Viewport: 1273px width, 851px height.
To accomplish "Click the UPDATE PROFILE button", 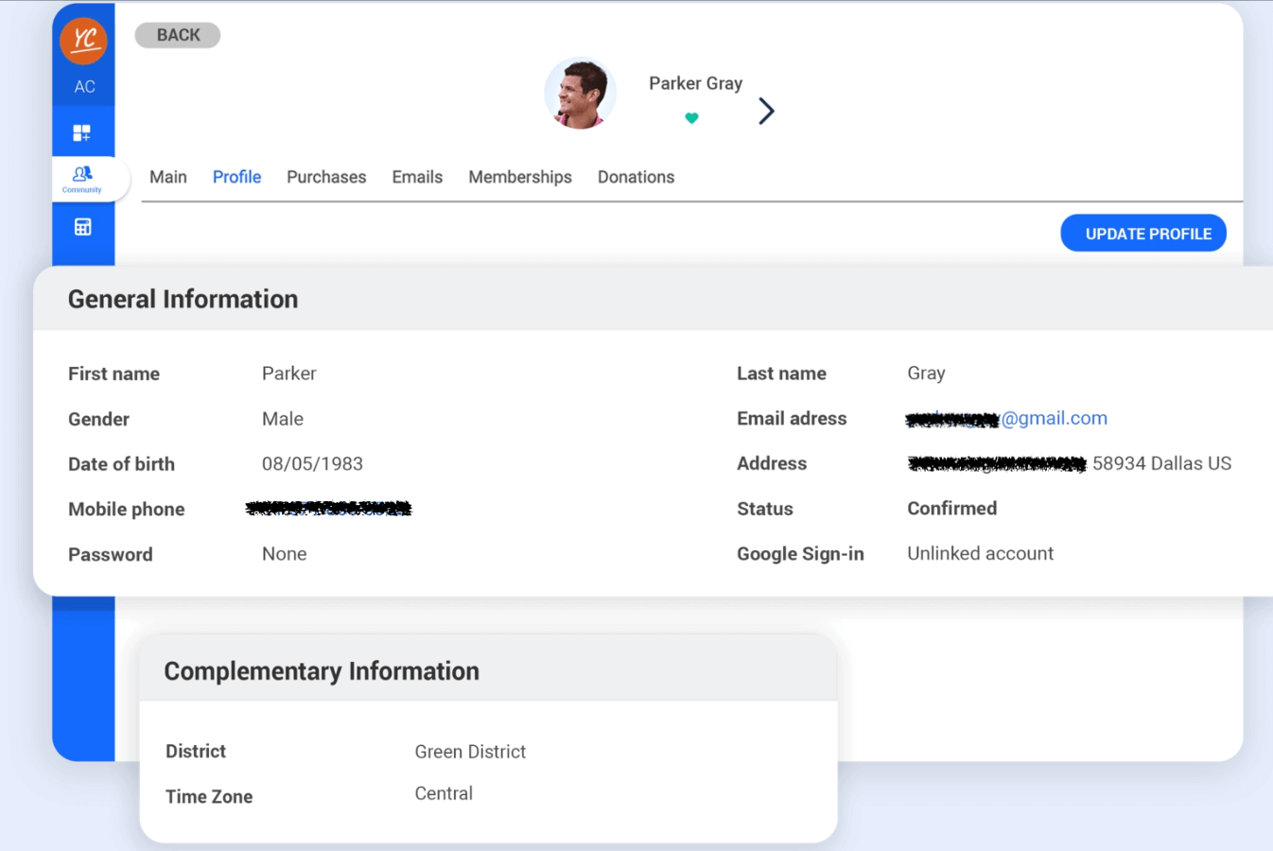I will pos(1143,233).
